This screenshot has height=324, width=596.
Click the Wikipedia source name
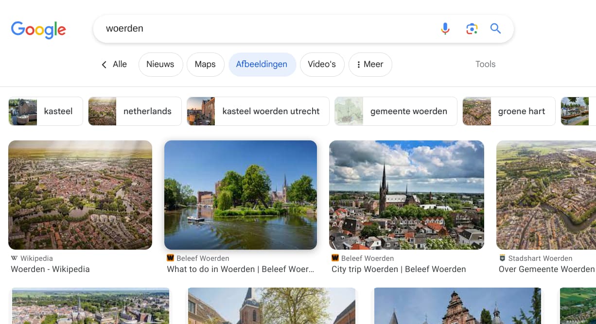(x=36, y=258)
